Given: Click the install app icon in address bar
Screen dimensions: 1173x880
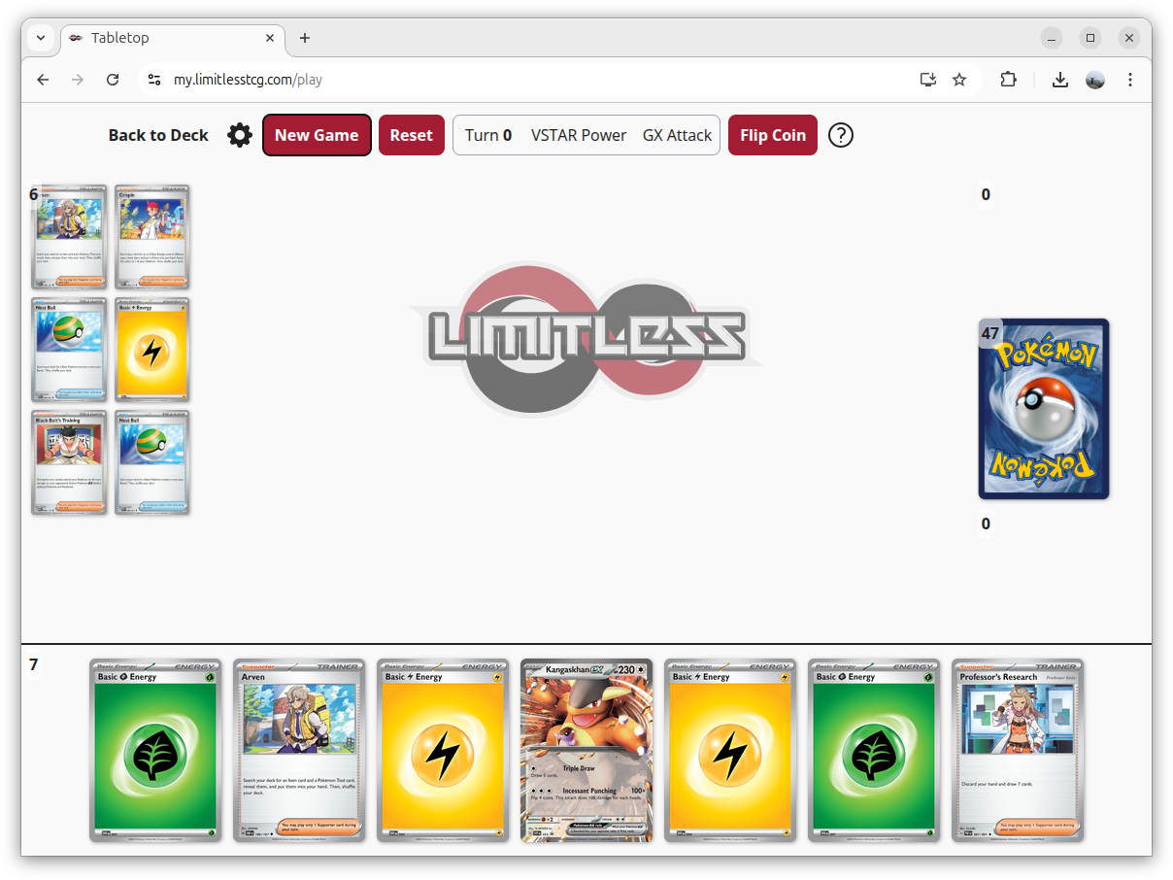Looking at the screenshot, I should (928, 80).
